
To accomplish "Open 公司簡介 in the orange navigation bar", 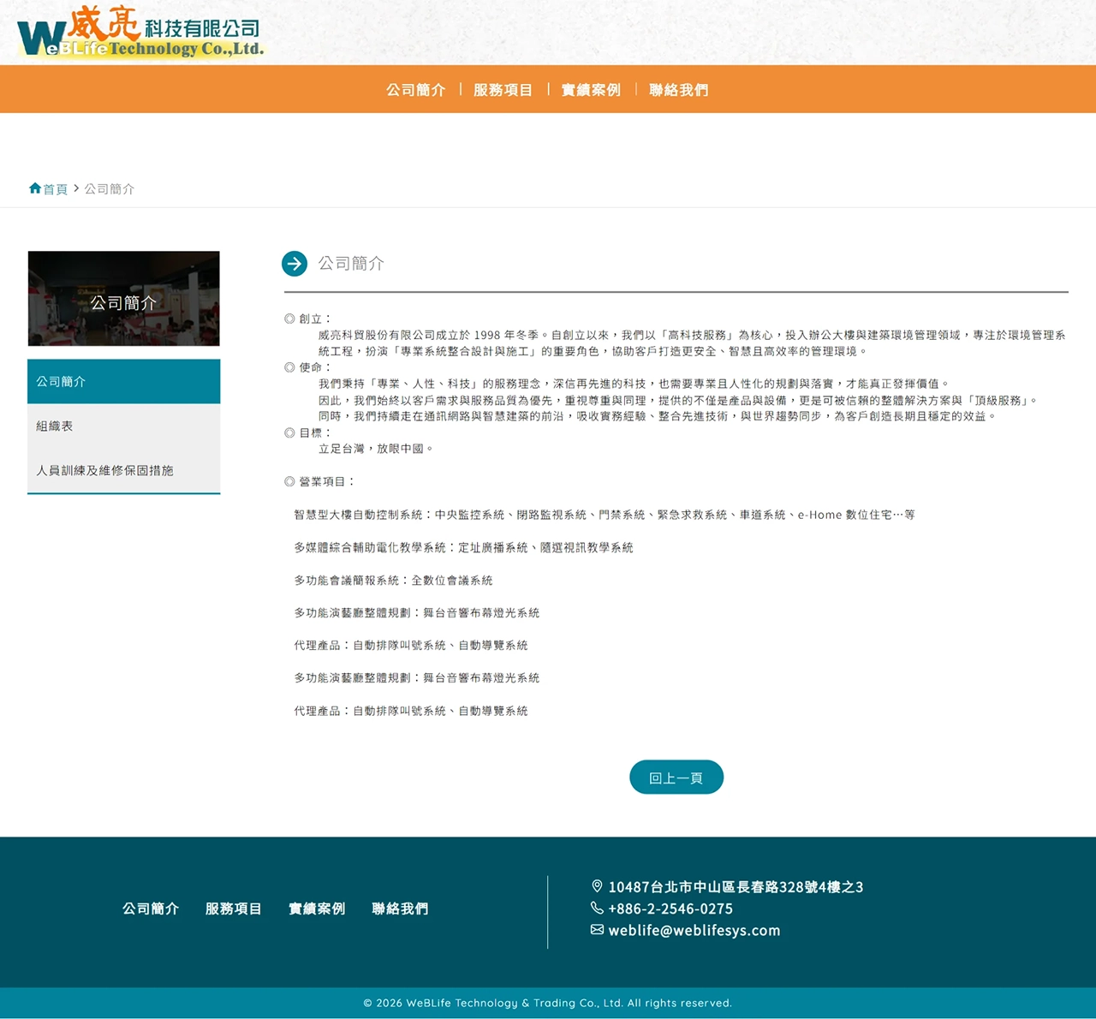I will tap(416, 90).
